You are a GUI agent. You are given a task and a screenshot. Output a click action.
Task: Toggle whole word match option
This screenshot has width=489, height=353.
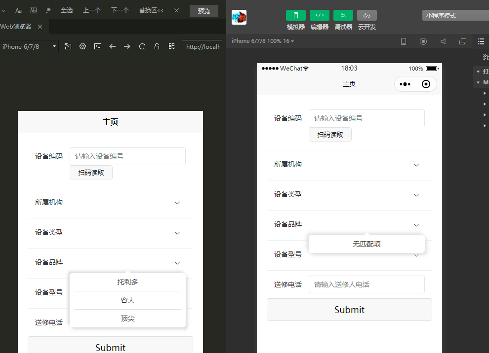34,10
